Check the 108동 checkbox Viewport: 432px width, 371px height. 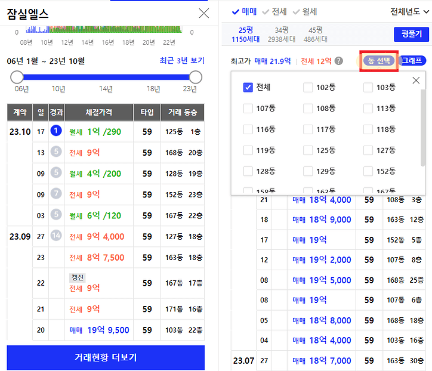(308, 108)
